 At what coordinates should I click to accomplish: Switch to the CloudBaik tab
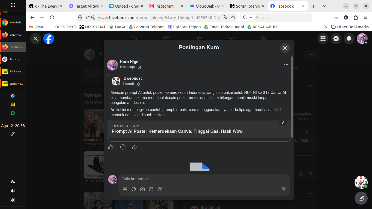pos(207,6)
